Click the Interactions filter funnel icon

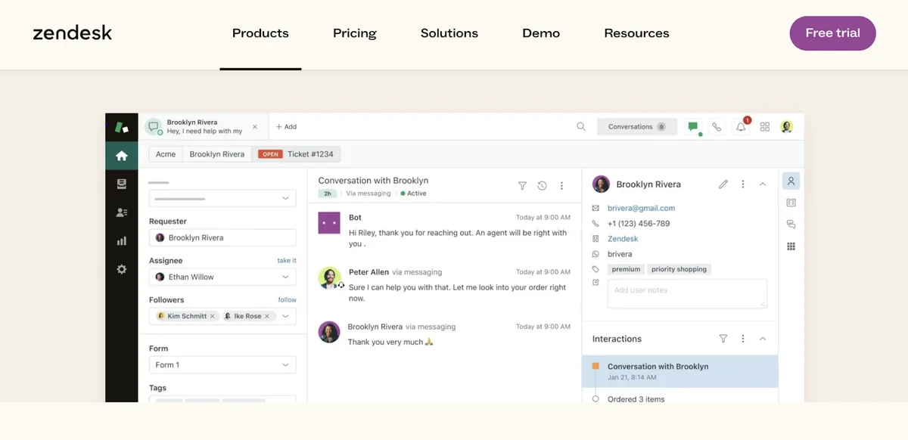click(x=723, y=339)
